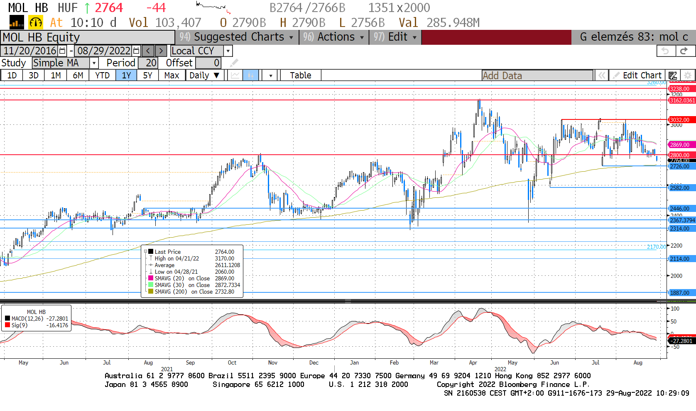Click the Offset value field
This screenshot has height=411, width=696.
(x=208, y=63)
